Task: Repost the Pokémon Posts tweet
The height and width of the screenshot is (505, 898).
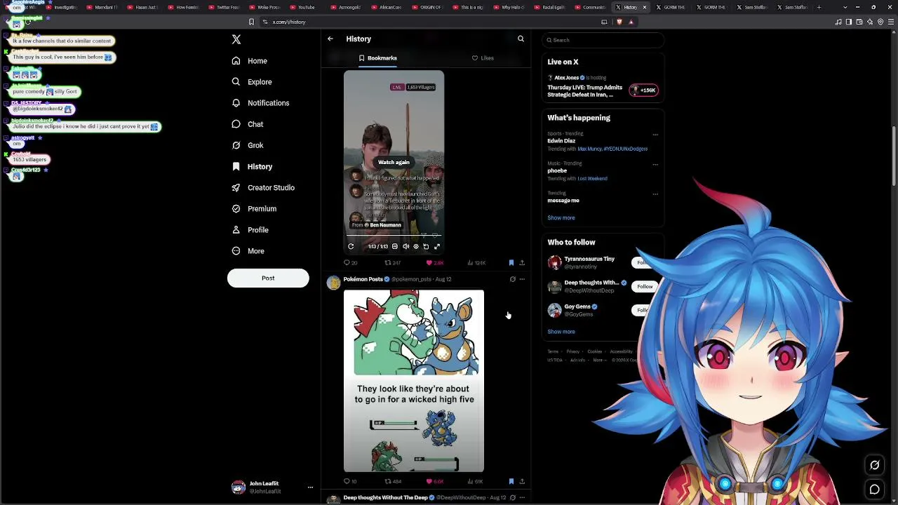Action: pyautogui.click(x=393, y=482)
